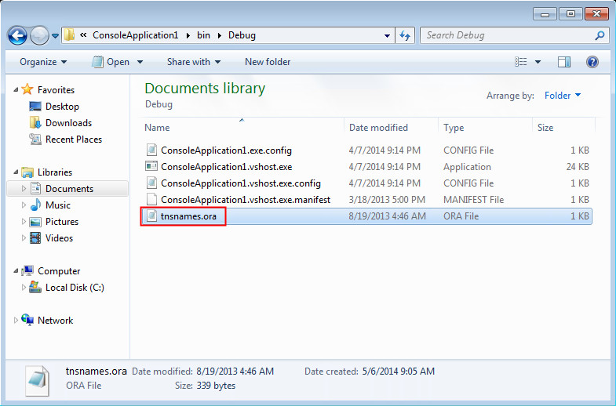Click the ConsoleApplication1 breadcrumb
Image resolution: width=616 pixels, height=406 pixels.
(135, 35)
